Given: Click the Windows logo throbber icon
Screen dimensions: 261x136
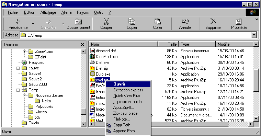Looking at the screenshot, I should pyautogui.click(x=252, y=12).
